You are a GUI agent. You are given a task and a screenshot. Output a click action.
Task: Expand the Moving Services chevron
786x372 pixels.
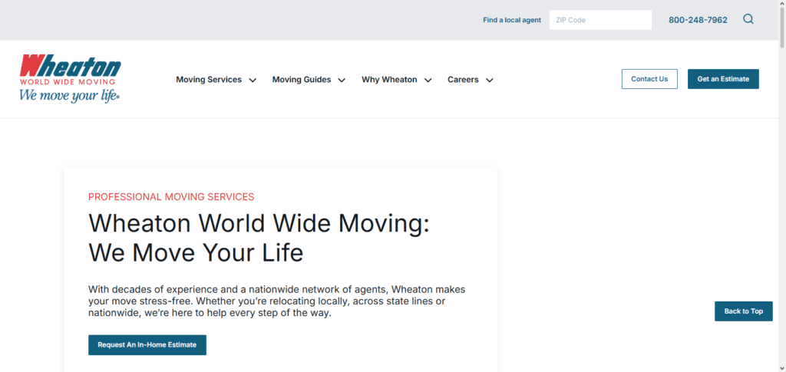[253, 80]
